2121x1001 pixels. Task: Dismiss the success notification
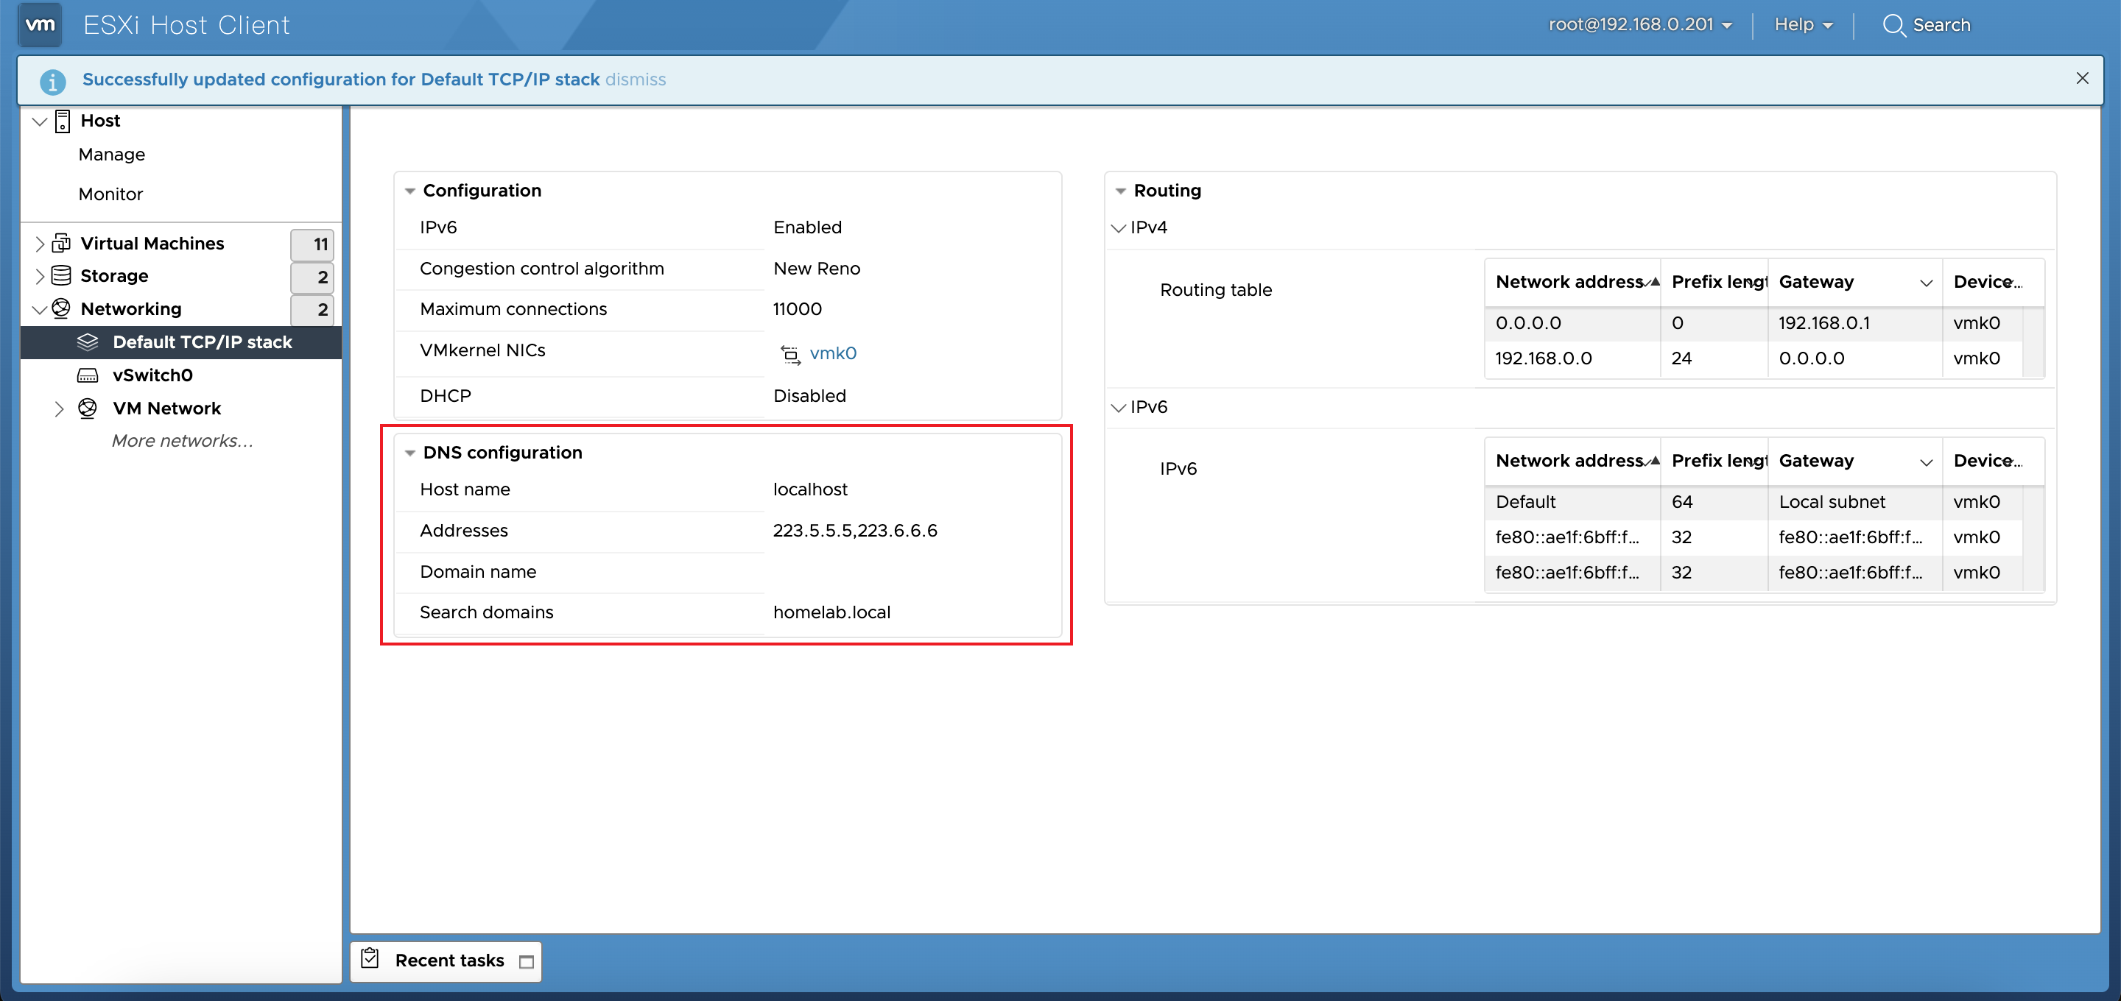click(x=635, y=79)
